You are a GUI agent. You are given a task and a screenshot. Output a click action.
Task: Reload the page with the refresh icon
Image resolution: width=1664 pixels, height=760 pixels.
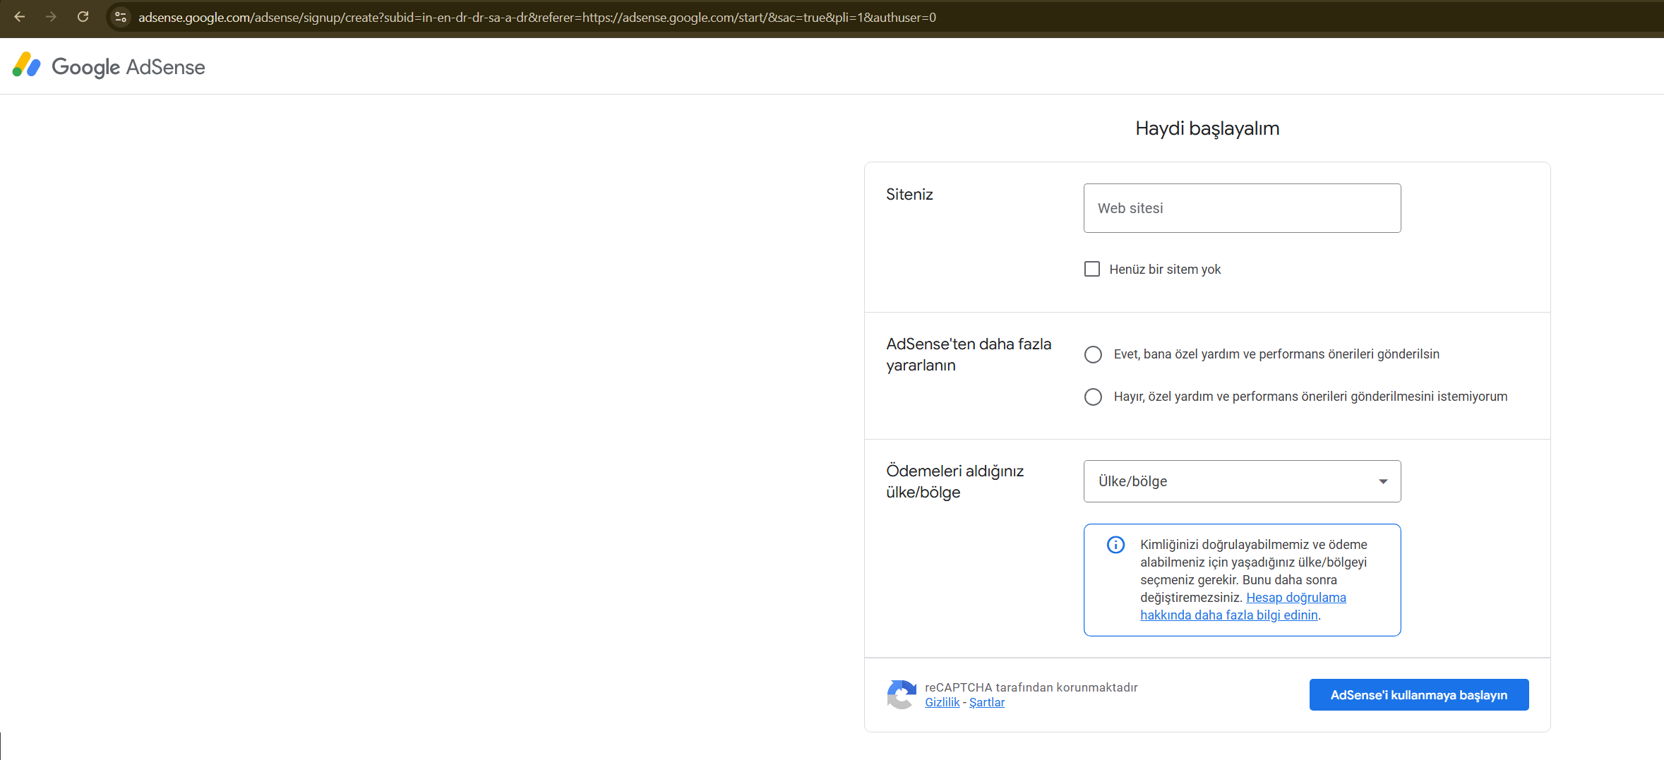(83, 17)
